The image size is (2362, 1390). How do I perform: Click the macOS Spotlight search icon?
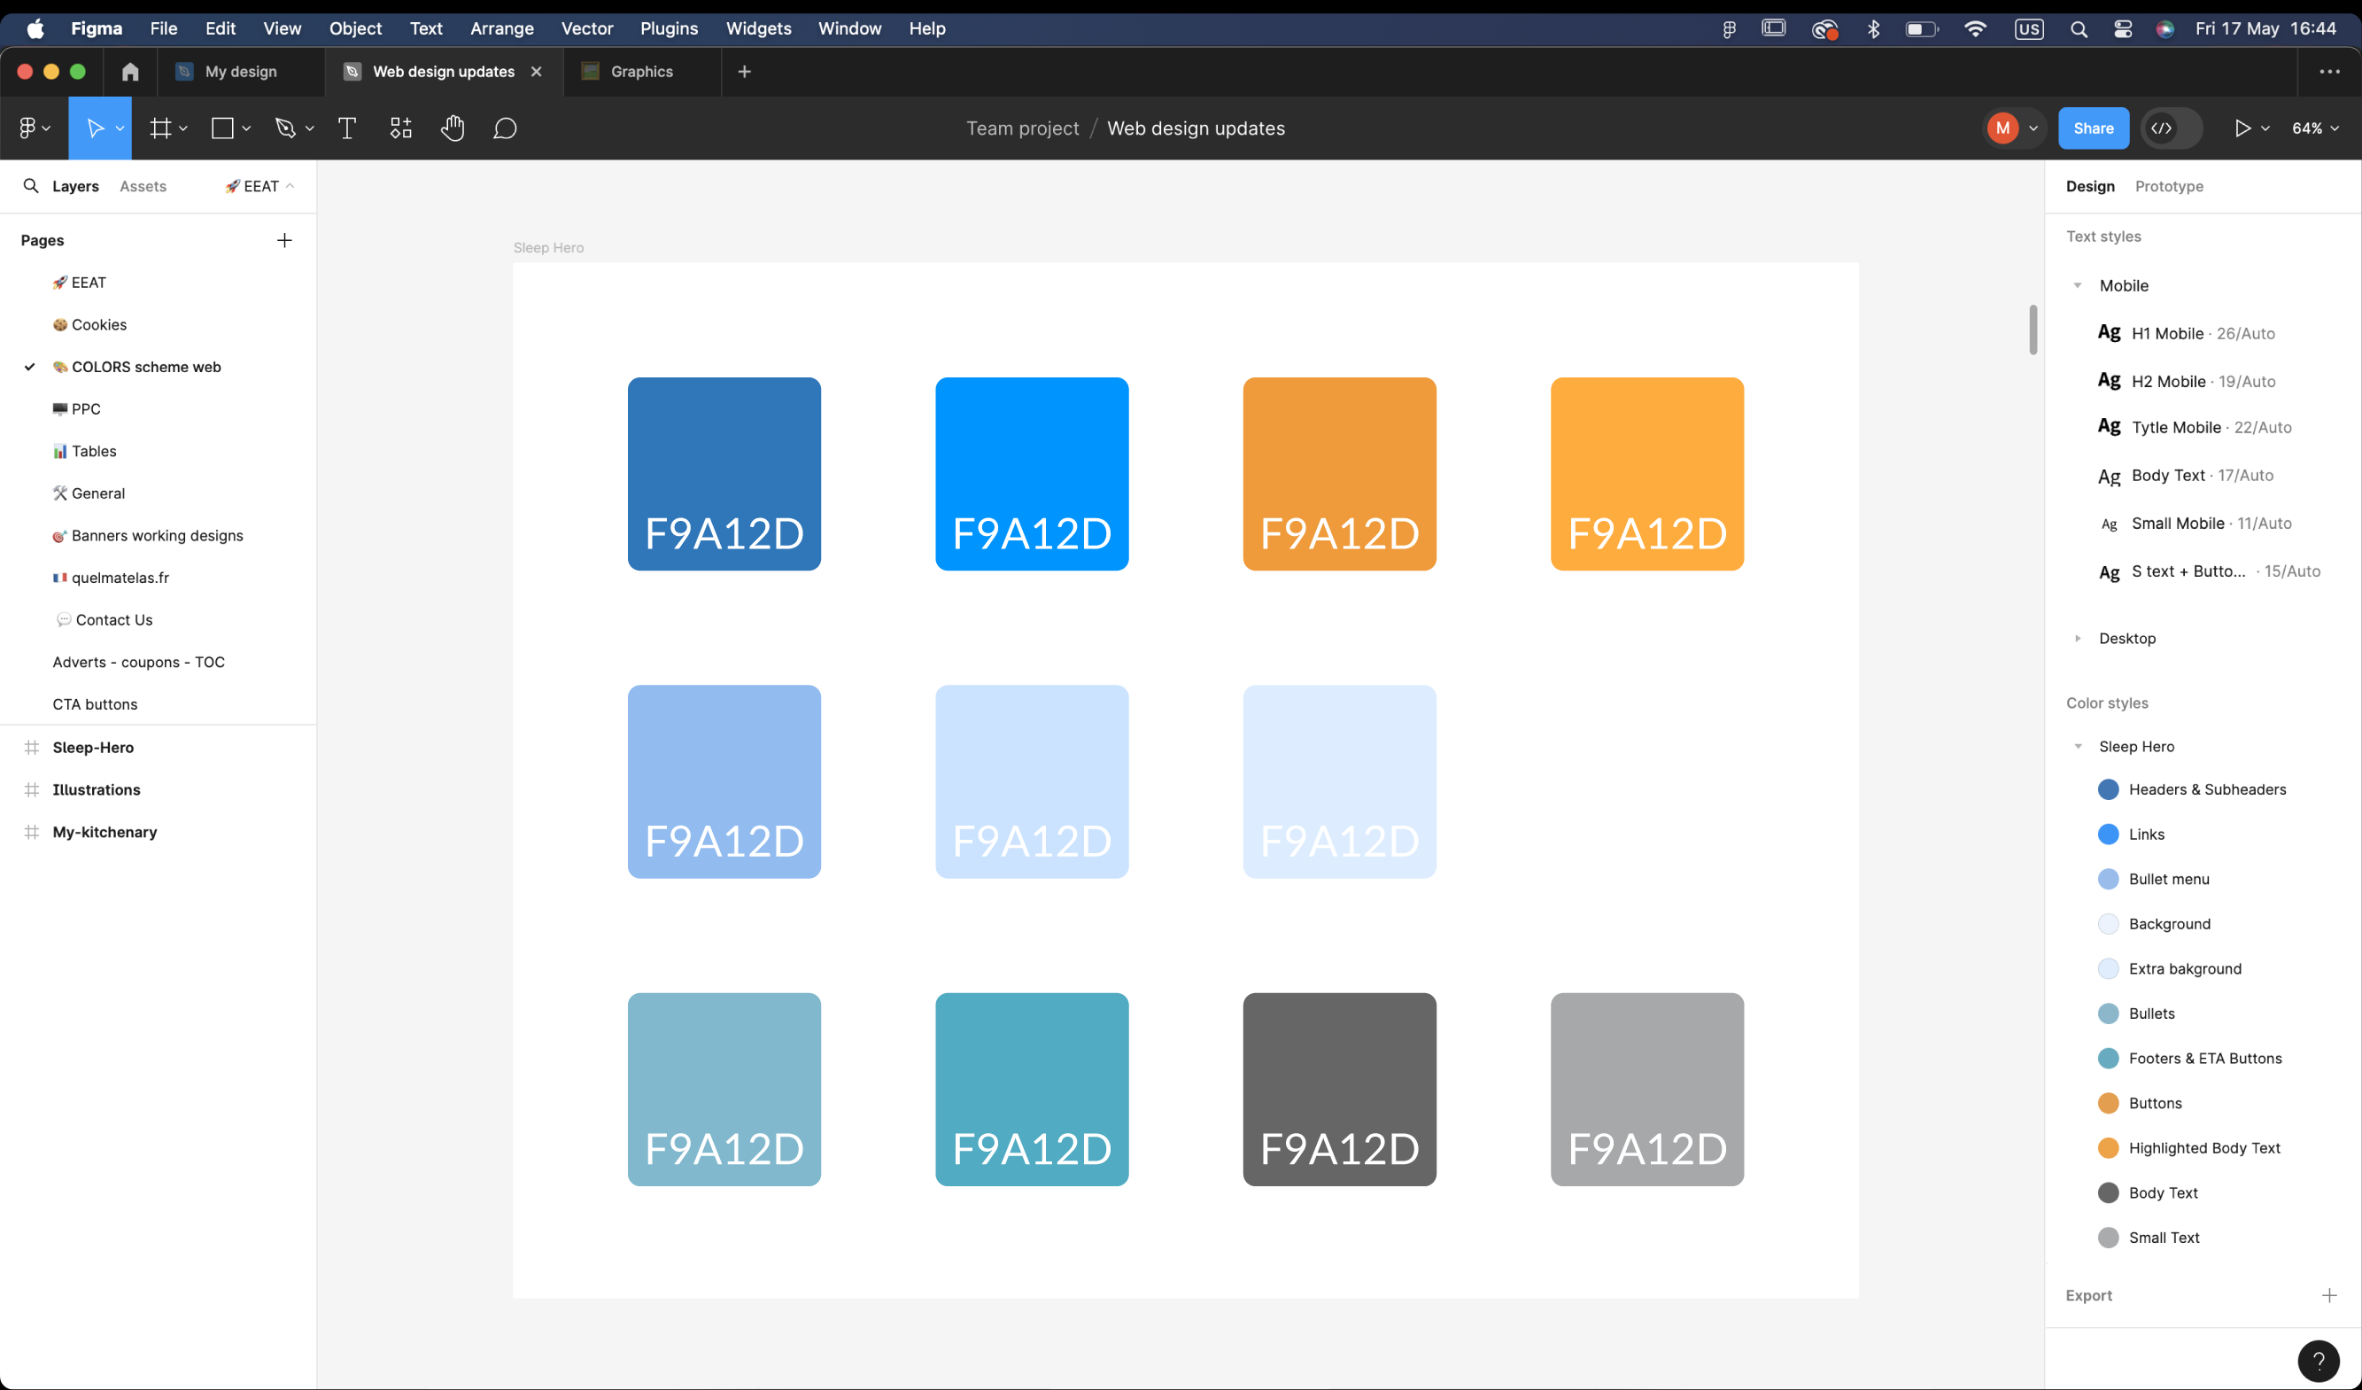click(2078, 29)
